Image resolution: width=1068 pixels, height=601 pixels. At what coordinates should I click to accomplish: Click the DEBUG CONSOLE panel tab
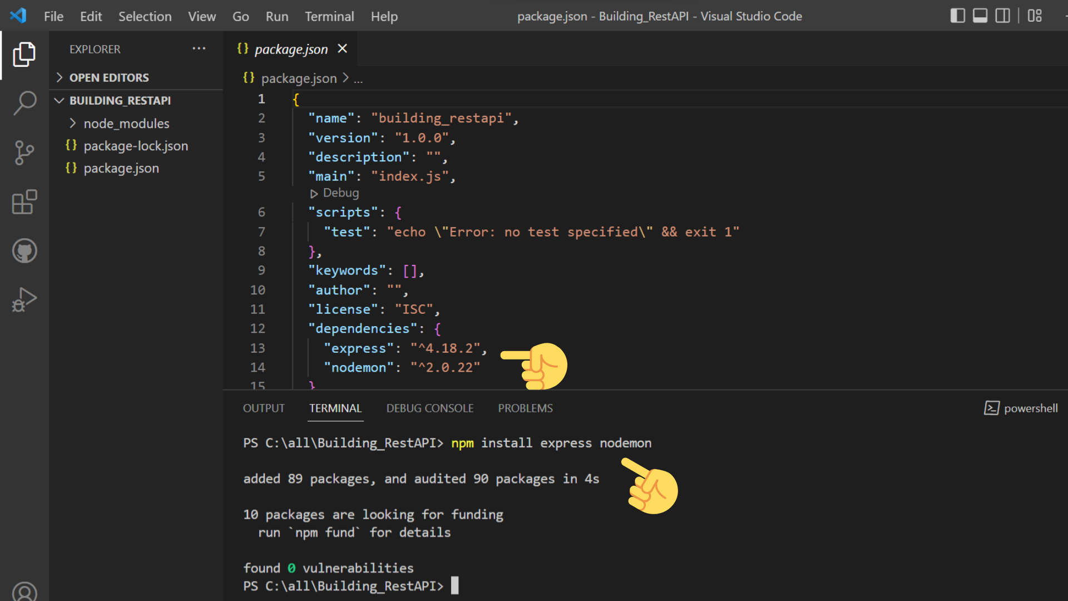coord(430,408)
